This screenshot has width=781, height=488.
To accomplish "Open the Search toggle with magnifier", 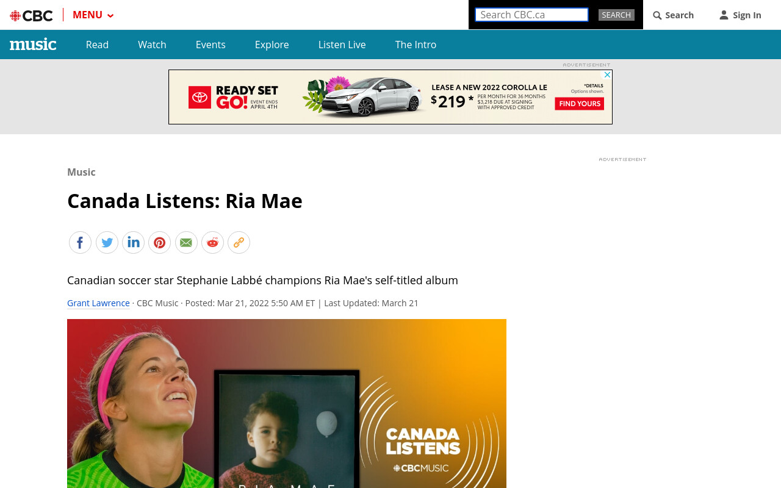I will tap(674, 15).
